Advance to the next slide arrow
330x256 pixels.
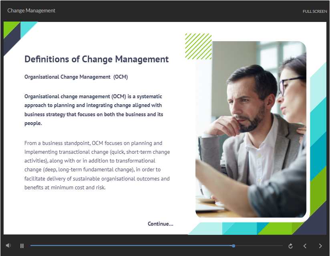click(320, 246)
